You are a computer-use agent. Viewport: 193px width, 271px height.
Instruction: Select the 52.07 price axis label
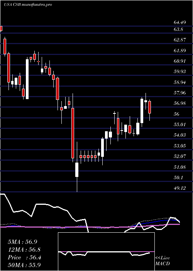180,156
